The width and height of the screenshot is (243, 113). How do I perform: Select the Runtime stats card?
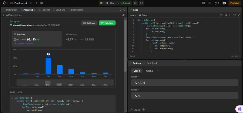(x=37, y=39)
